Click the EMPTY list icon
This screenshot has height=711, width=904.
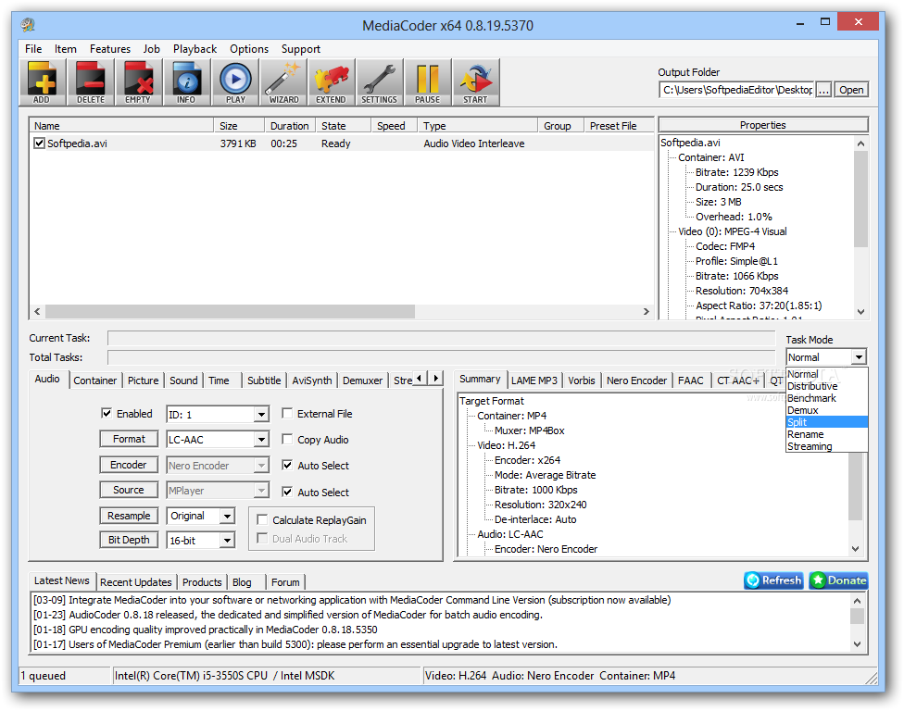pos(138,81)
